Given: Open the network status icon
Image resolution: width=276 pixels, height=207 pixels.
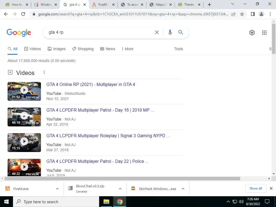Looking at the screenshot, I should [235, 202].
